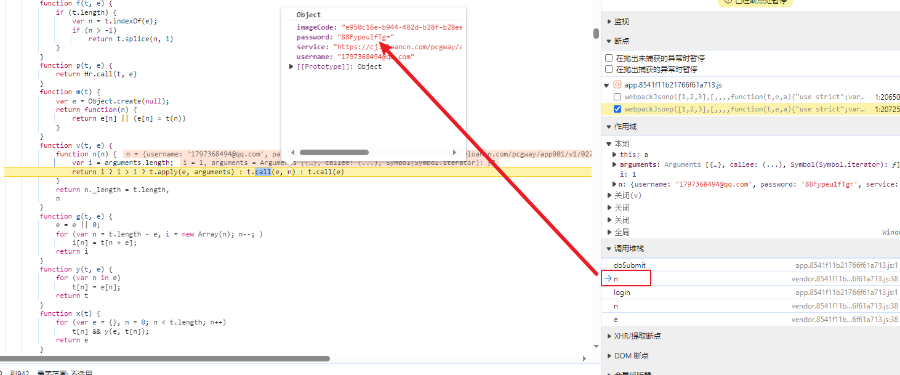Select the e call stack frame

(x=616, y=320)
